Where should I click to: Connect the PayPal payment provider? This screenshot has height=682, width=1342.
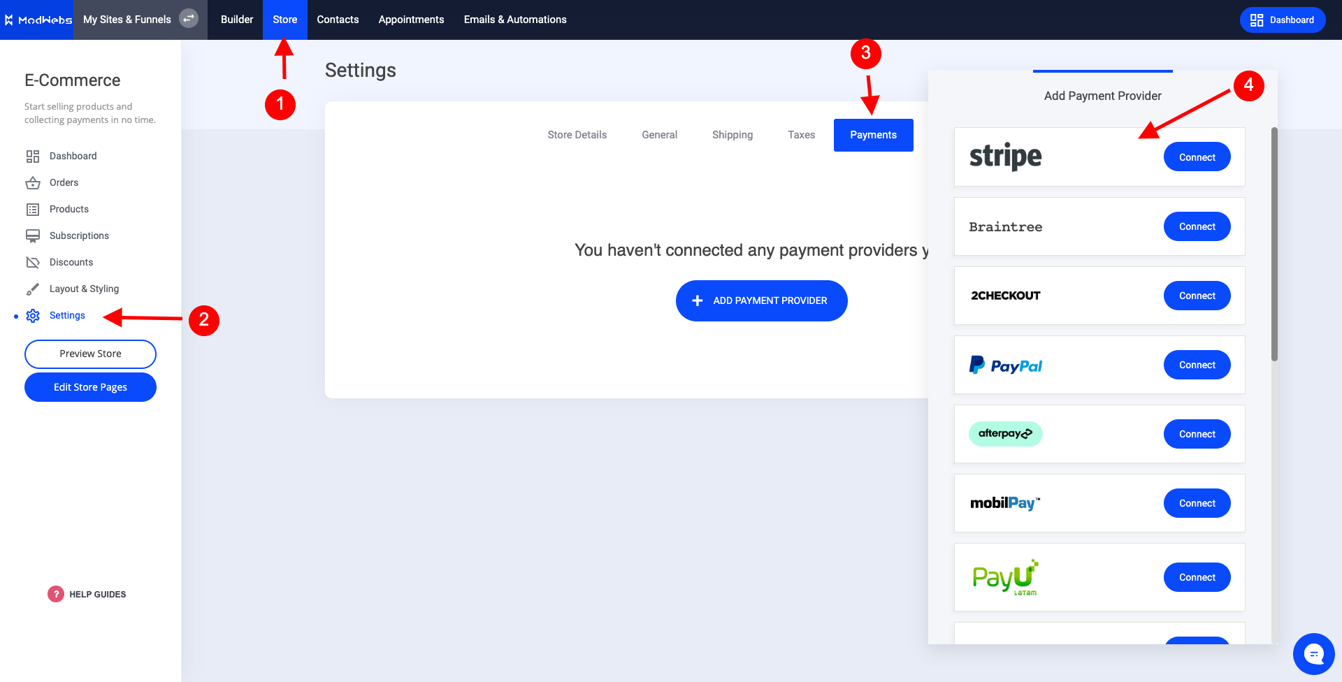pos(1197,365)
